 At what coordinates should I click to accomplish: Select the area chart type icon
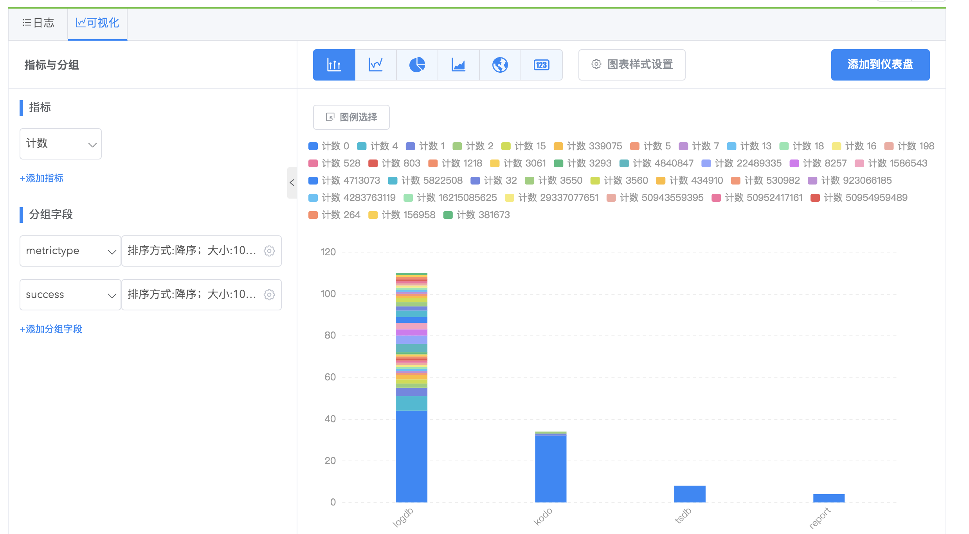(x=459, y=65)
